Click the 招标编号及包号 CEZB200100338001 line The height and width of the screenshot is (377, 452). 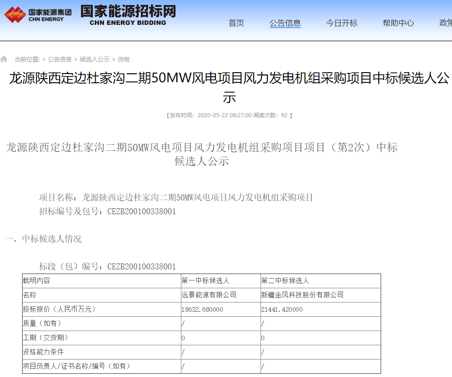(108, 211)
